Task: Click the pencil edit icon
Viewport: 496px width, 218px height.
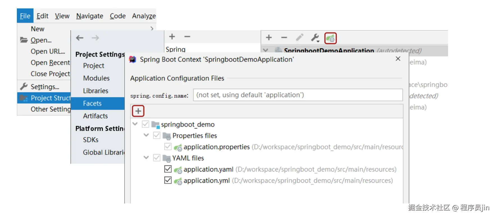Action: (300, 37)
